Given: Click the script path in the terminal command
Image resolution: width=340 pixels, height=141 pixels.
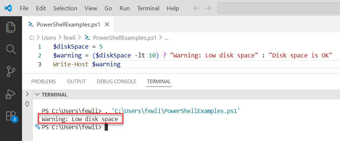Looking at the screenshot, I should tap(176, 111).
